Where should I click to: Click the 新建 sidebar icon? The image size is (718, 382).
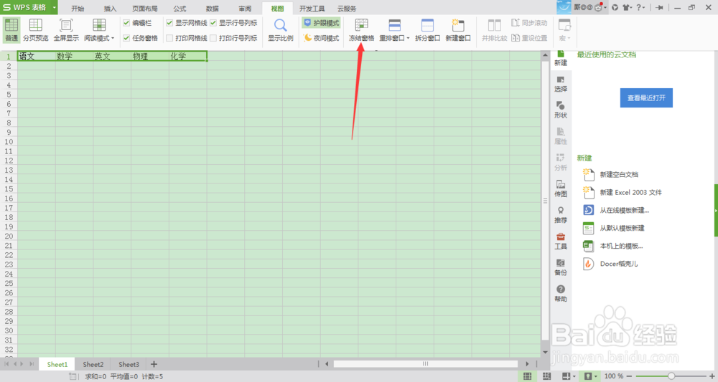pyautogui.click(x=561, y=59)
